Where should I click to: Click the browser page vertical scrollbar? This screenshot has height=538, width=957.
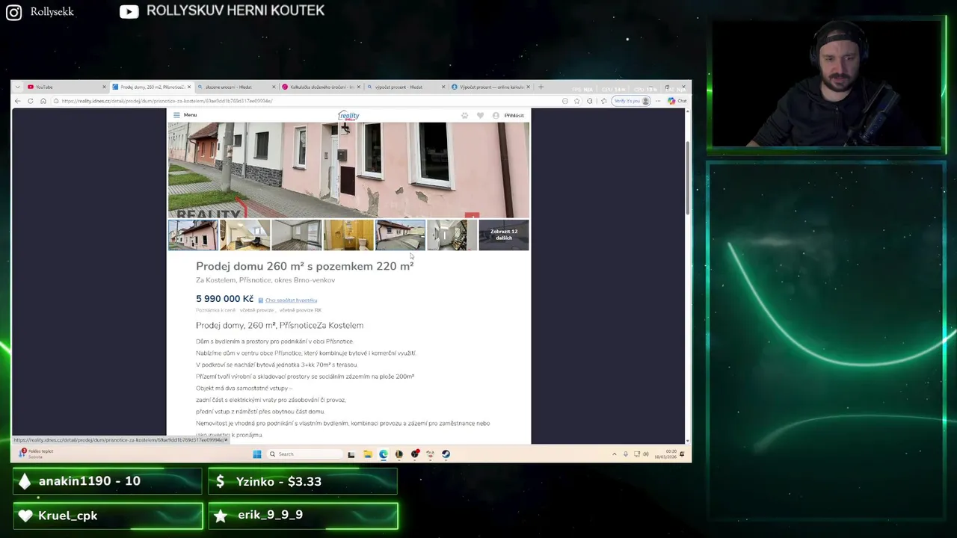(x=688, y=176)
